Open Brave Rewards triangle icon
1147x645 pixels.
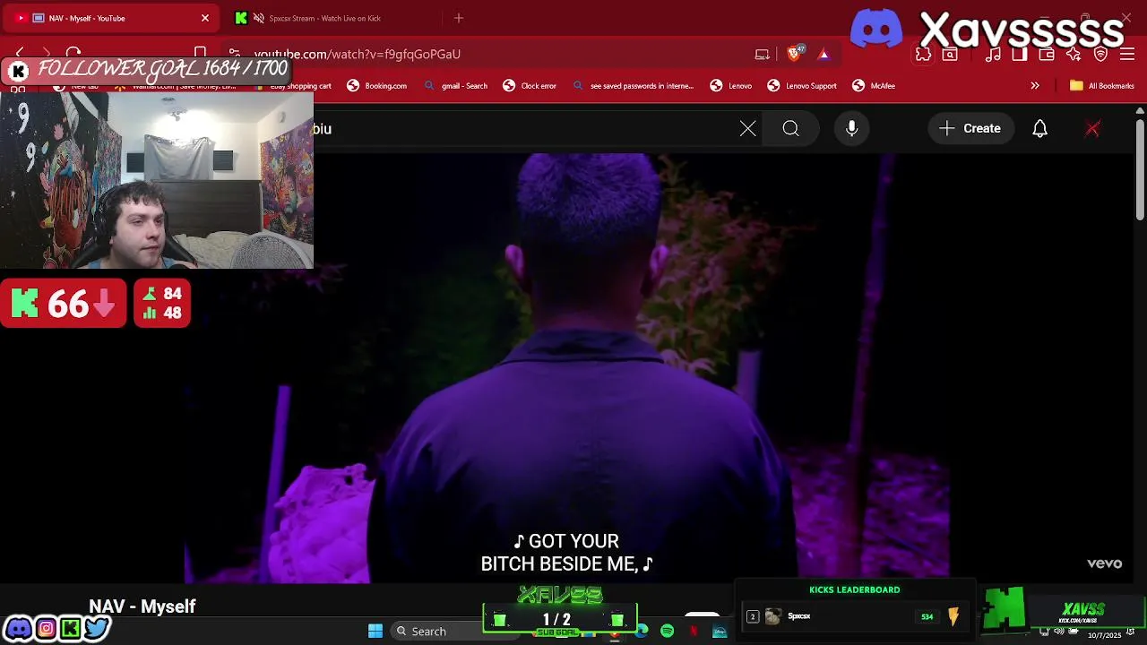824,54
